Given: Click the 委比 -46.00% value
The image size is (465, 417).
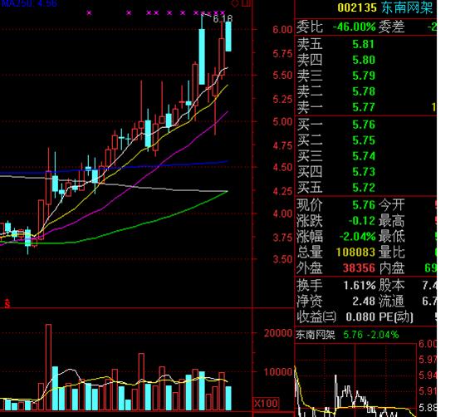Looking at the screenshot, I should (x=354, y=27).
